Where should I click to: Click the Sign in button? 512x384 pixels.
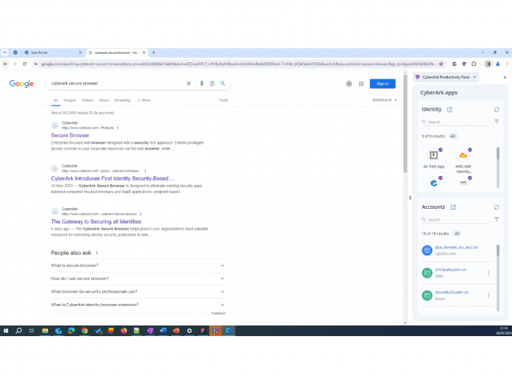click(x=383, y=84)
